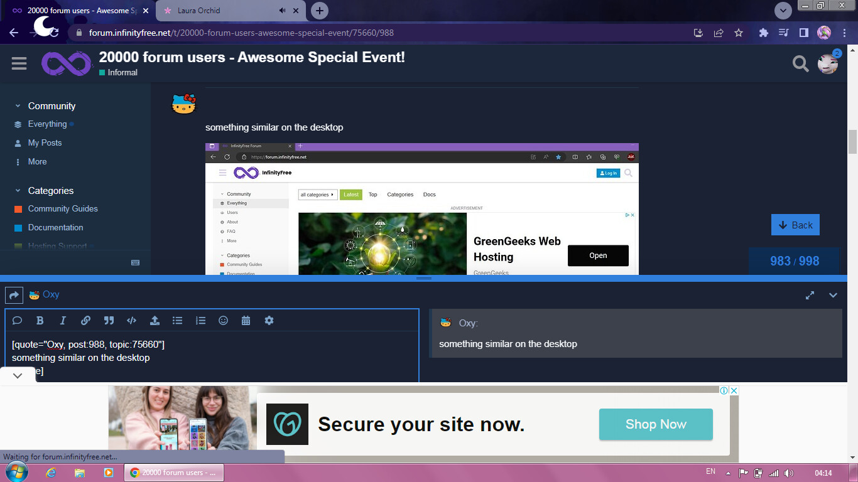
Task: Close the bottom banner ad
Action: pos(734,390)
